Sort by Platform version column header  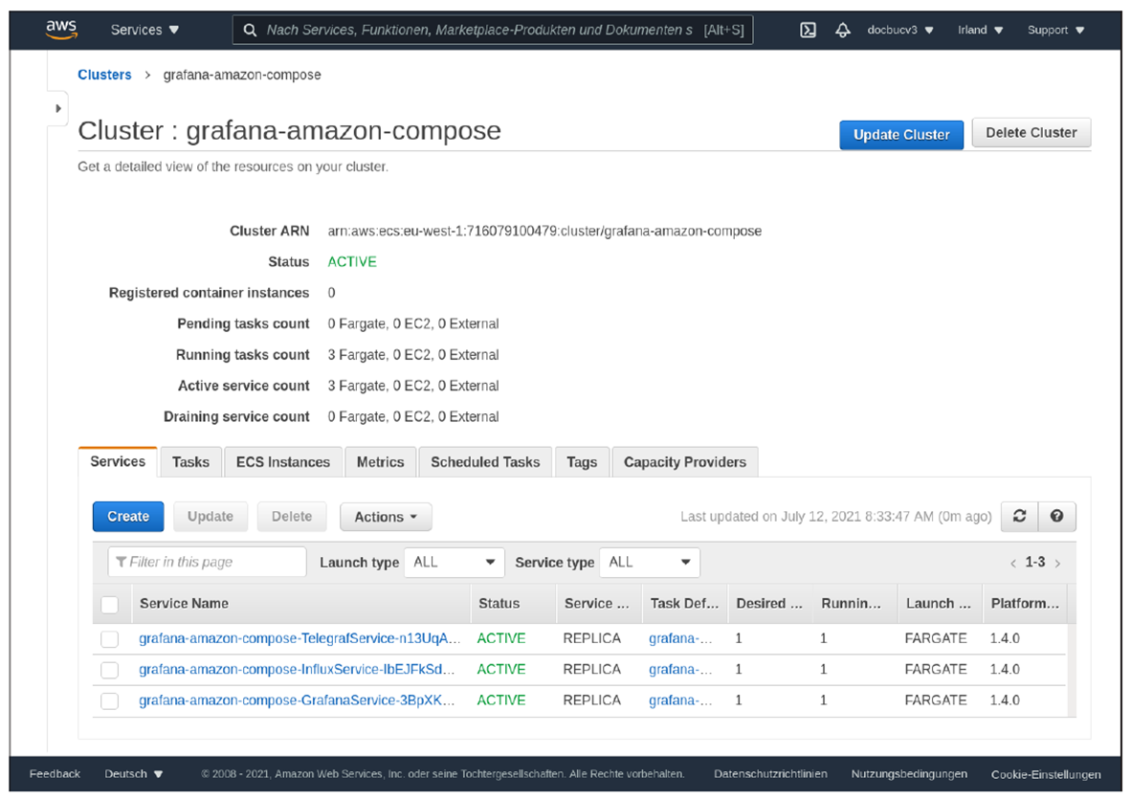[x=1025, y=604]
